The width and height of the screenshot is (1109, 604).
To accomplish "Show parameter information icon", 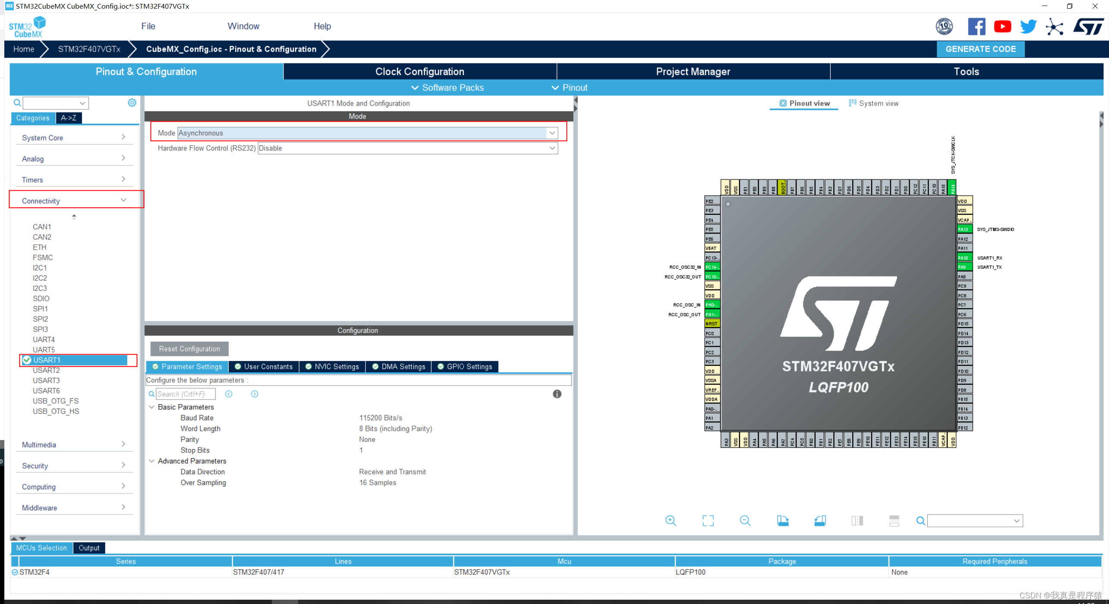I will [557, 394].
